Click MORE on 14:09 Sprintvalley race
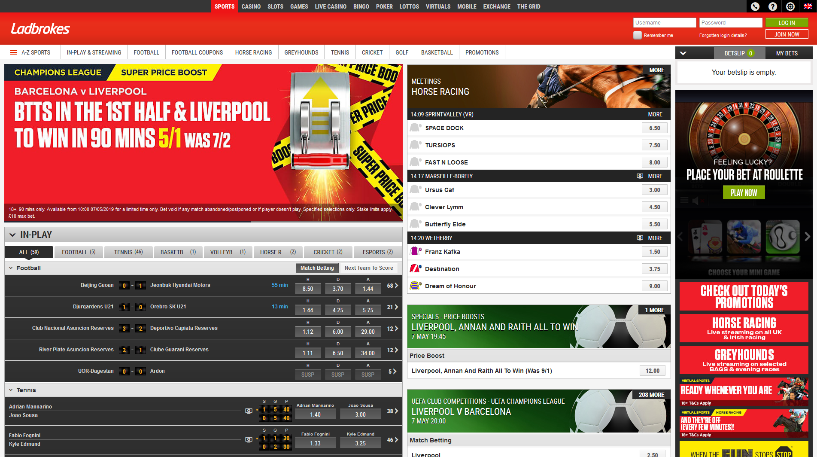This screenshot has width=817, height=457. point(655,114)
